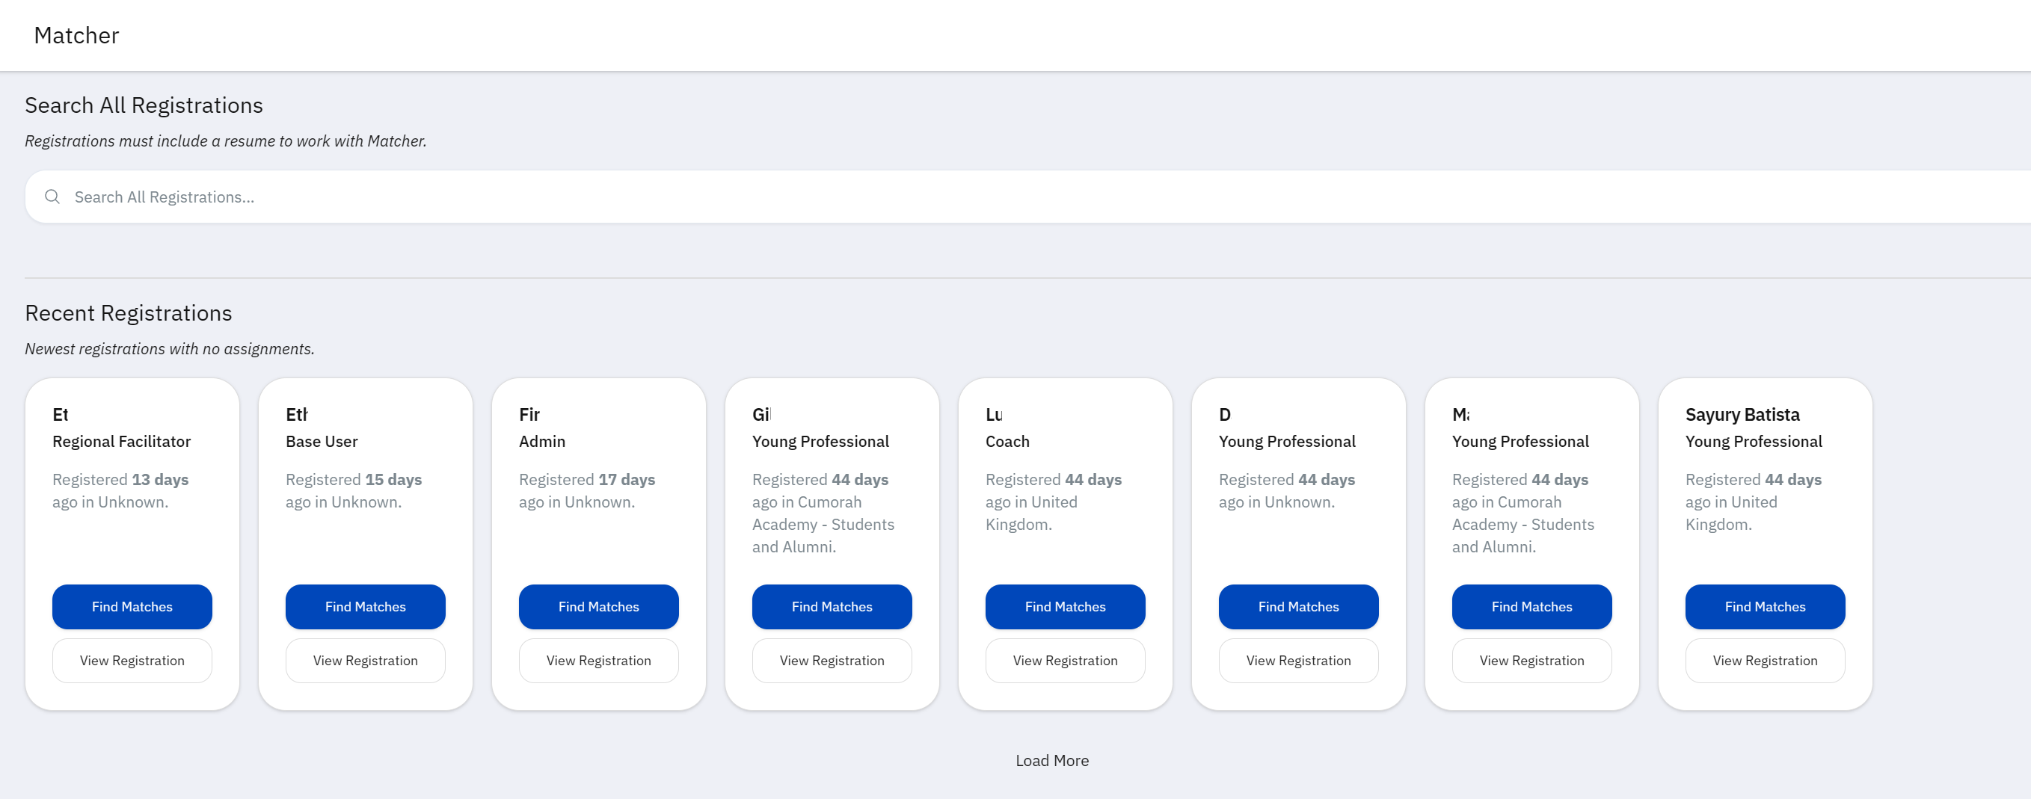
Task: Find matches for the Coach from United Kingdom
Action: (x=1065, y=607)
